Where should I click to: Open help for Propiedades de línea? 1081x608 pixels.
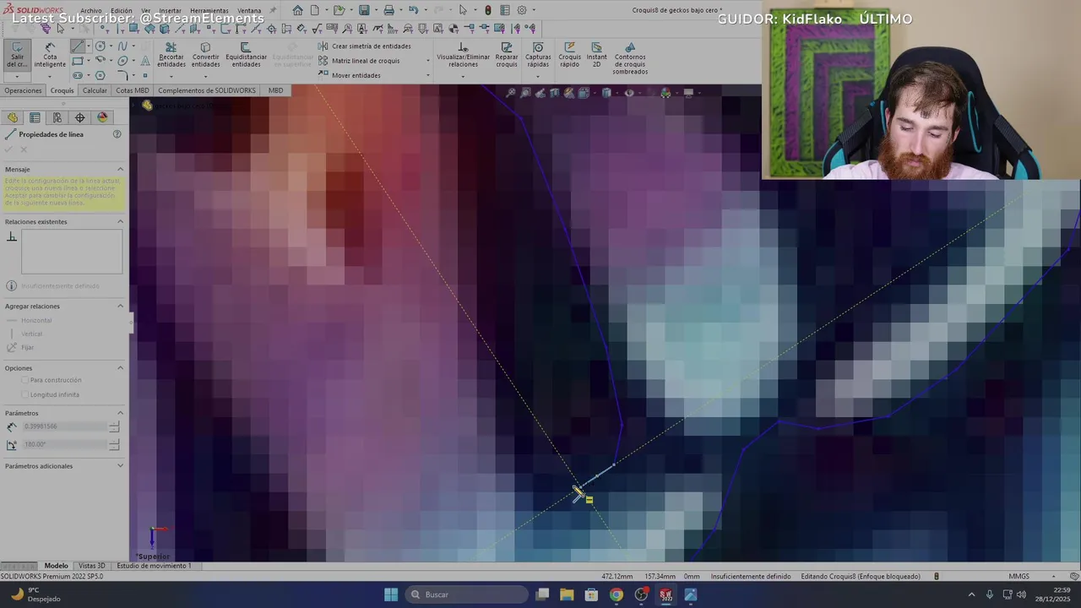[x=117, y=134]
